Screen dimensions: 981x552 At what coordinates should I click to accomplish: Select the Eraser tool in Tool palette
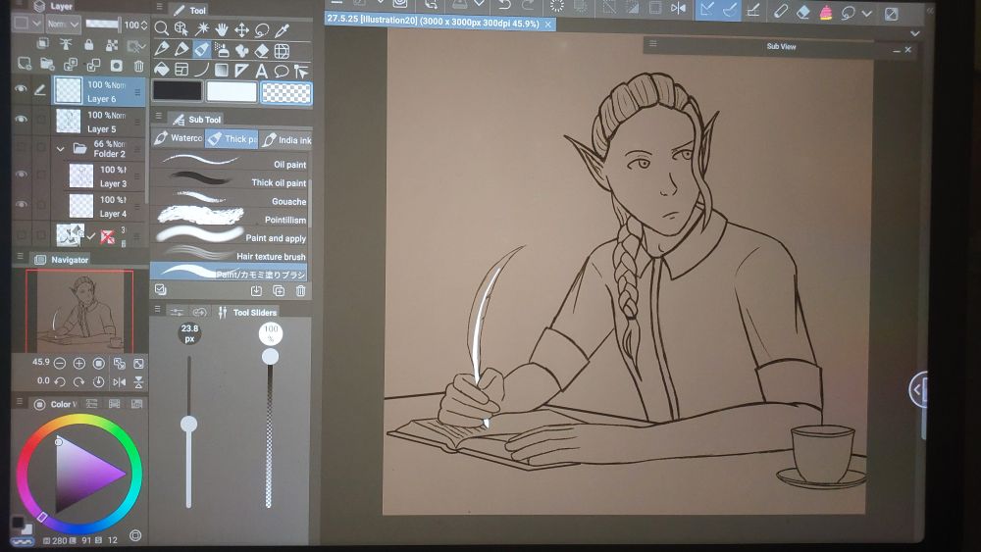[x=262, y=50]
